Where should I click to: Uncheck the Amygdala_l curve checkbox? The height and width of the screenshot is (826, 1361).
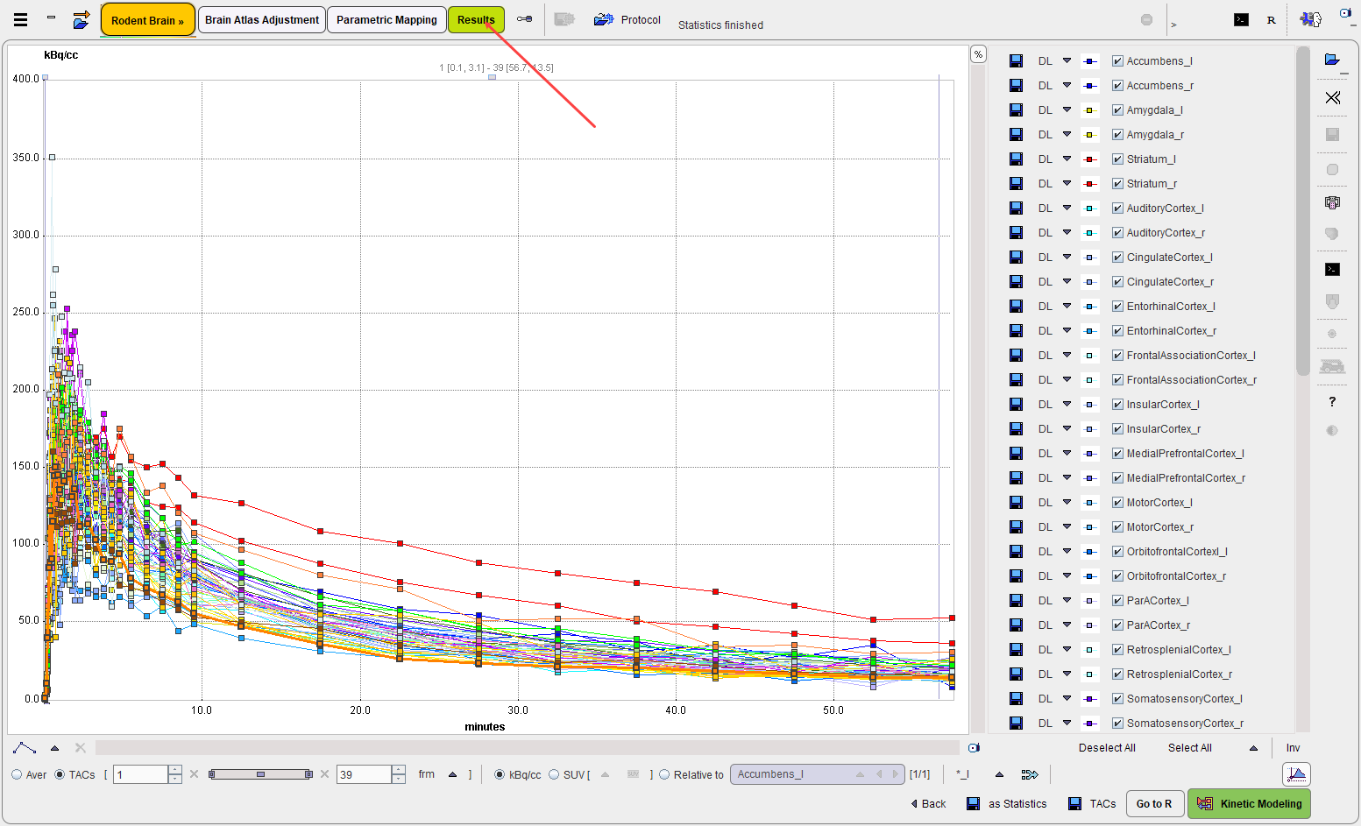tap(1117, 109)
